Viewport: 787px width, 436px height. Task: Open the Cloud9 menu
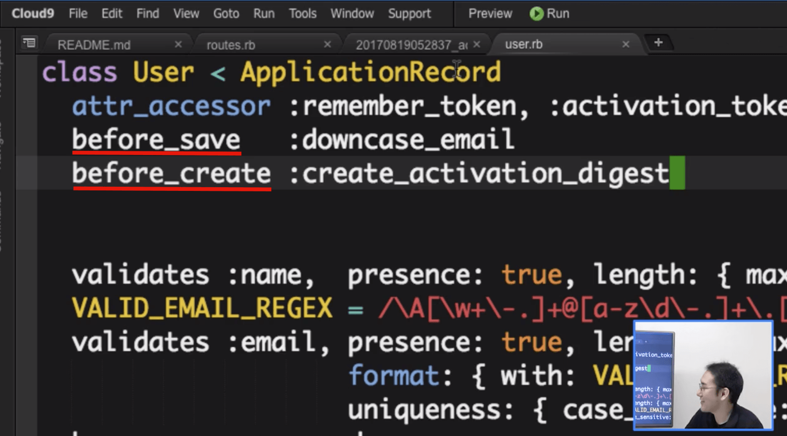33,13
